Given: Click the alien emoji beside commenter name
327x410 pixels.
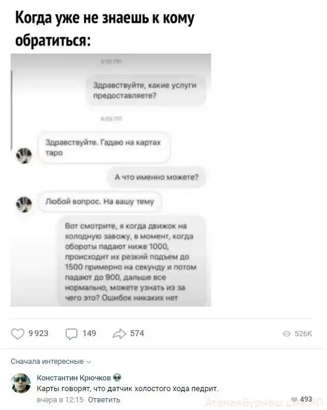Looking at the screenshot, I should point(117,378).
